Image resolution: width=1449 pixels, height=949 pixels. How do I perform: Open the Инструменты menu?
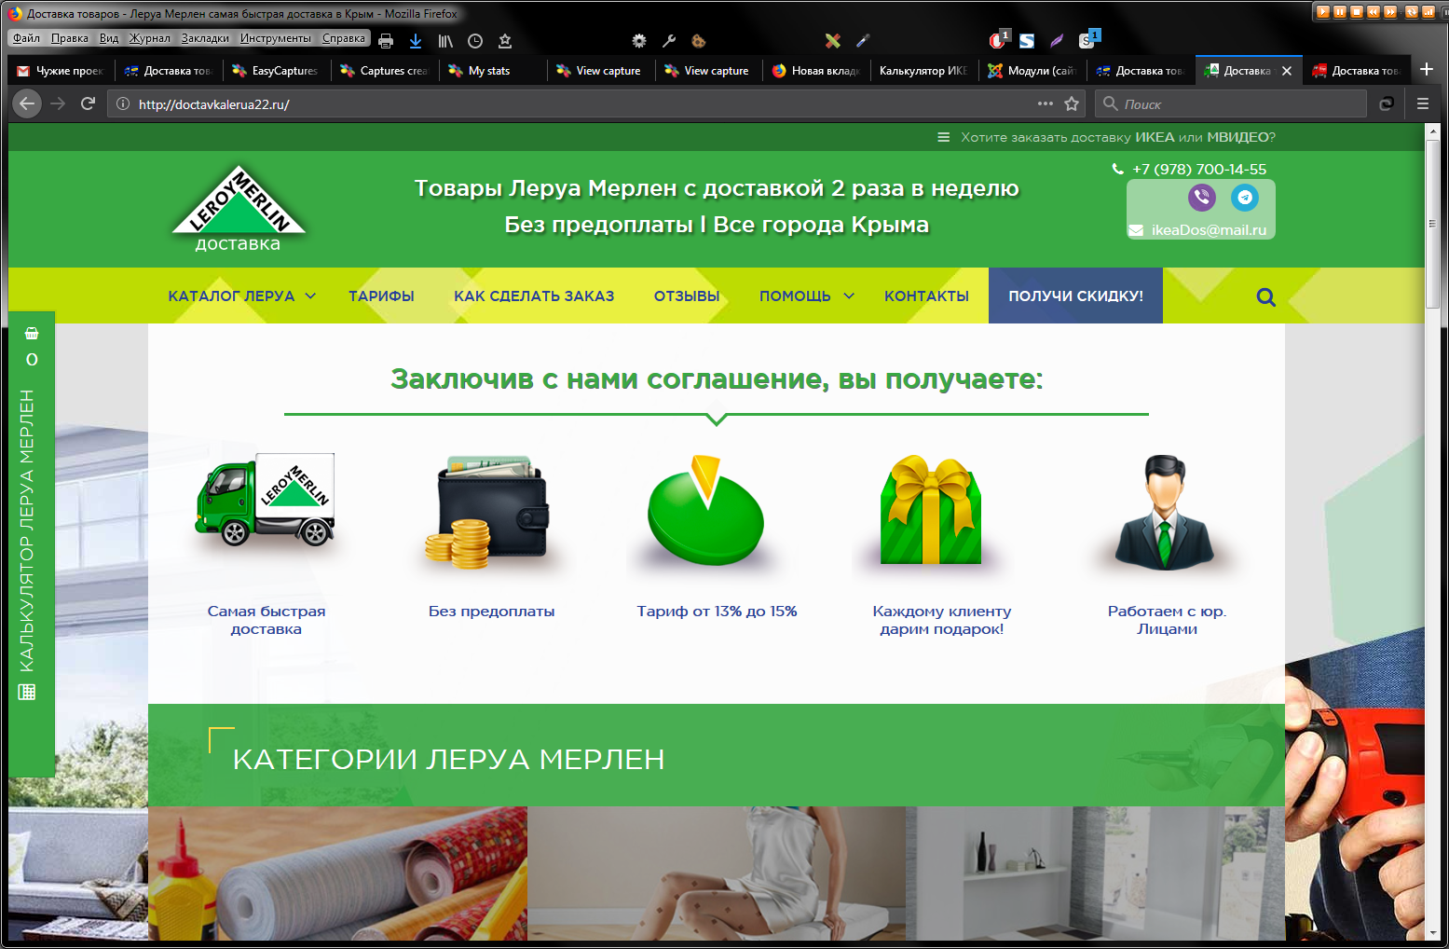coord(276,38)
